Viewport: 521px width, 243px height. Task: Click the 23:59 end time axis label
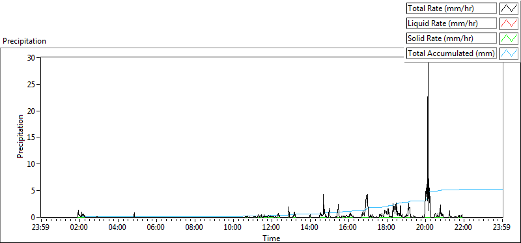(x=503, y=228)
